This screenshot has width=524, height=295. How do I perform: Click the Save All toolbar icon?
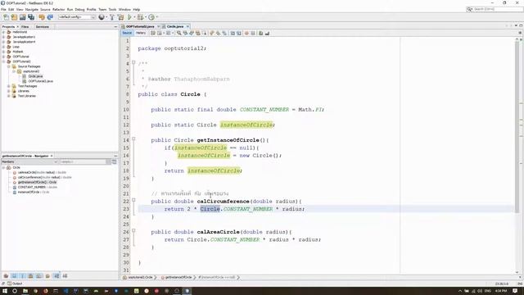coord(31,17)
